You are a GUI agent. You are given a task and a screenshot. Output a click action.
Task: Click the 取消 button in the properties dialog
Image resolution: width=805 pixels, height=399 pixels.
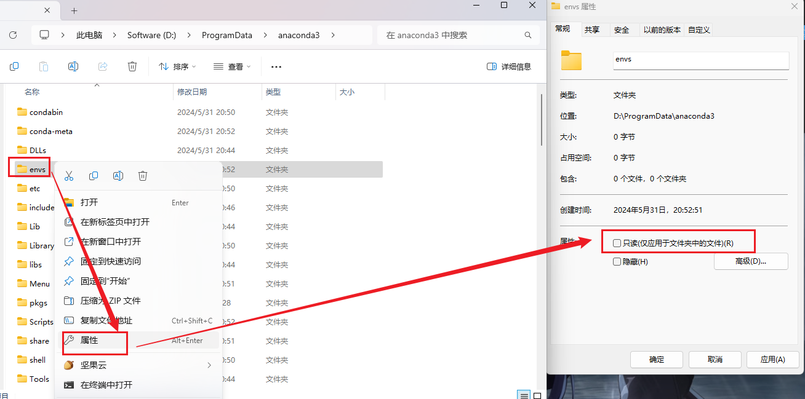[x=715, y=360]
